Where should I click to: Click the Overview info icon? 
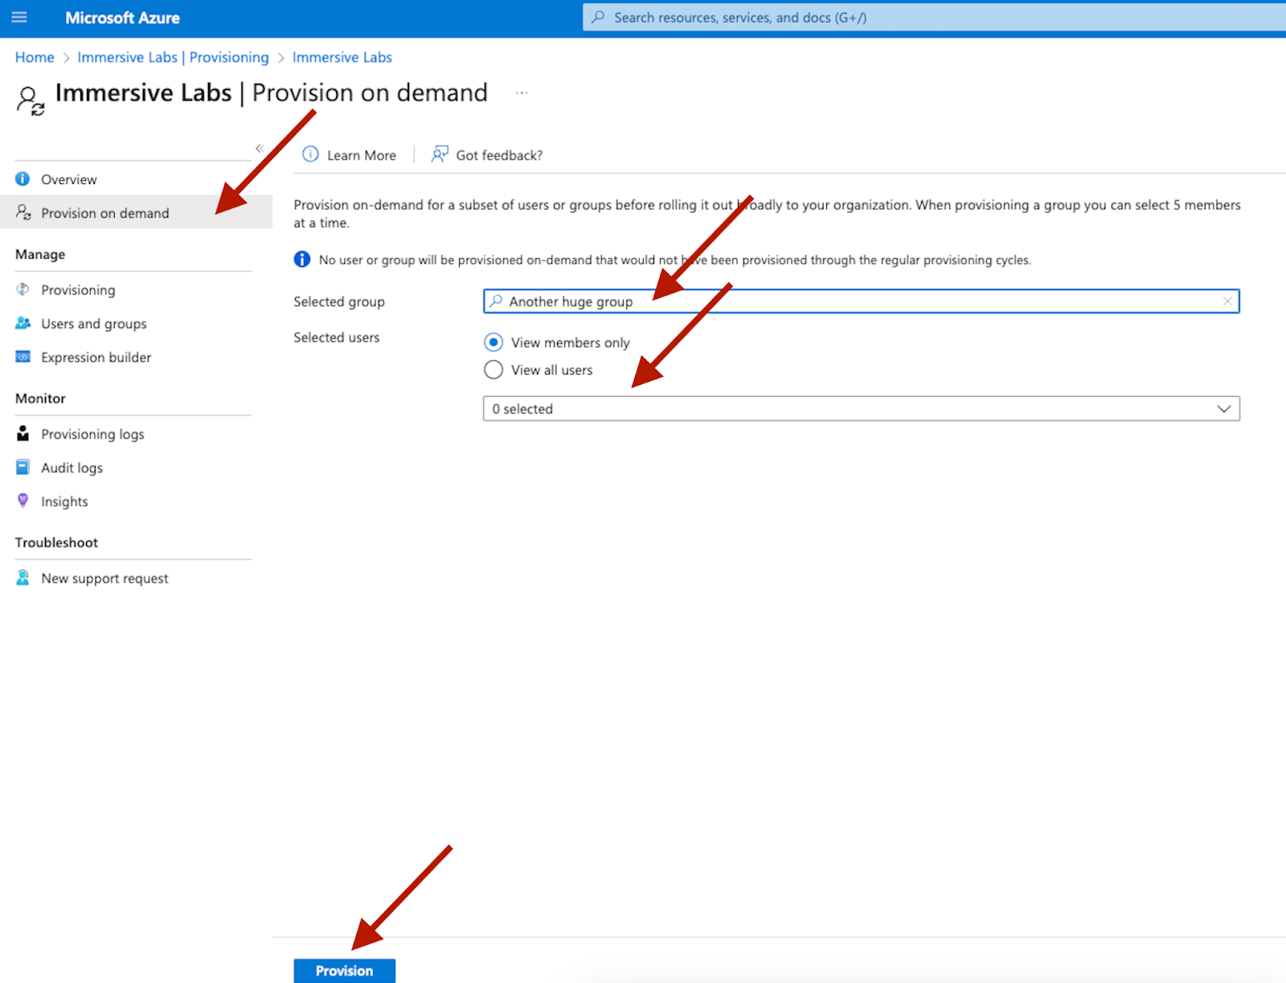(23, 179)
